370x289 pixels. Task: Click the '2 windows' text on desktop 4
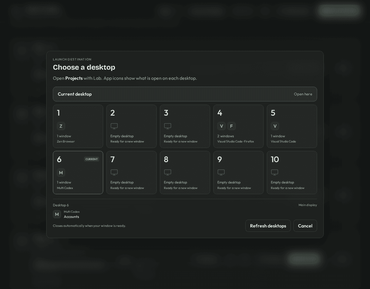tap(226, 136)
